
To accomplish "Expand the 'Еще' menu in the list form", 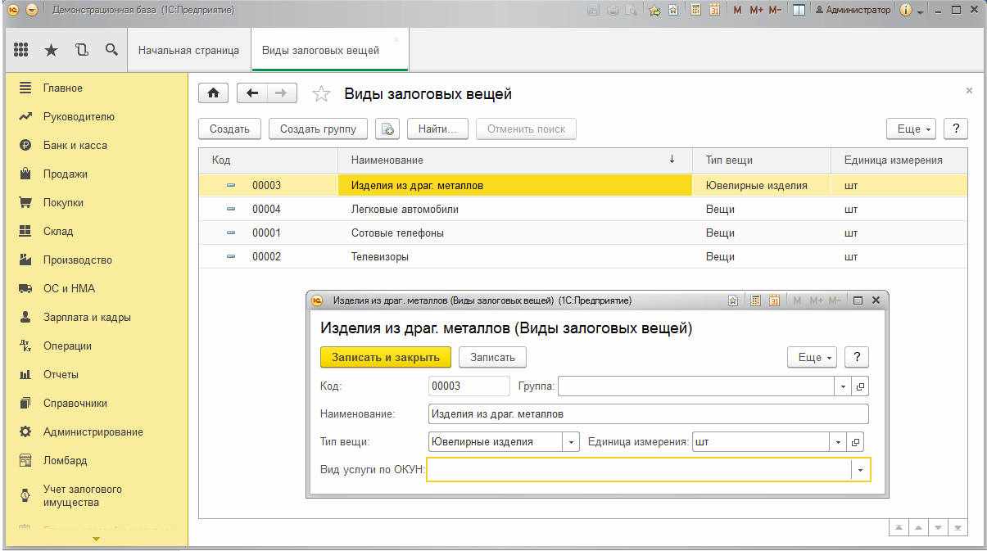I will (912, 129).
